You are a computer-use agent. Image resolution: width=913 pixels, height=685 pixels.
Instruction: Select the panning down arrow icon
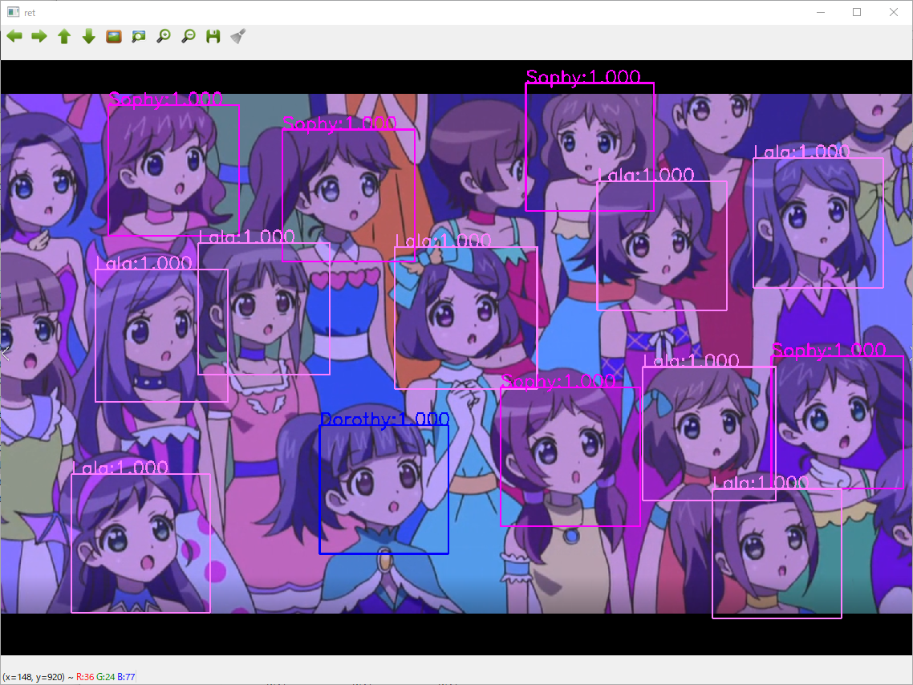coord(88,36)
